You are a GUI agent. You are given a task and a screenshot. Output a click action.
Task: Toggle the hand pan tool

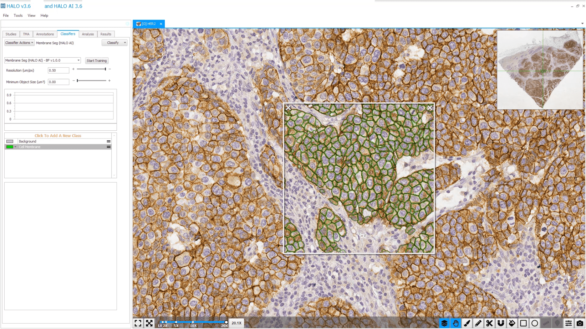[455, 323]
